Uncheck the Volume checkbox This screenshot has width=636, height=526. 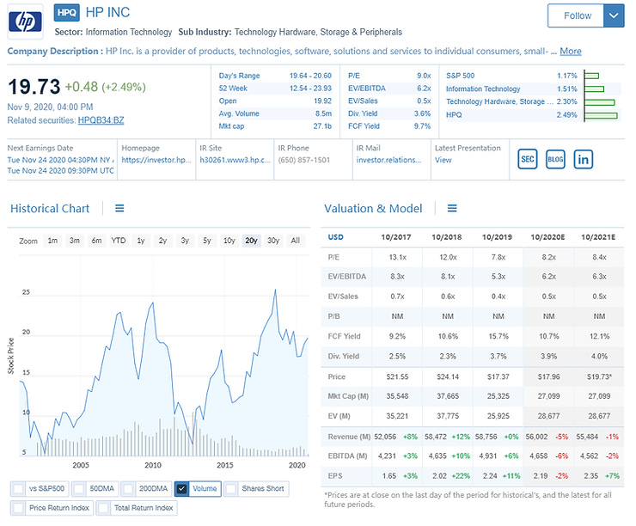click(x=181, y=489)
